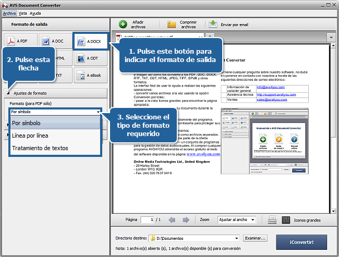Open the Formato (para PDF sólo) dropdown
The image size is (339, 257).
point(55,112)
